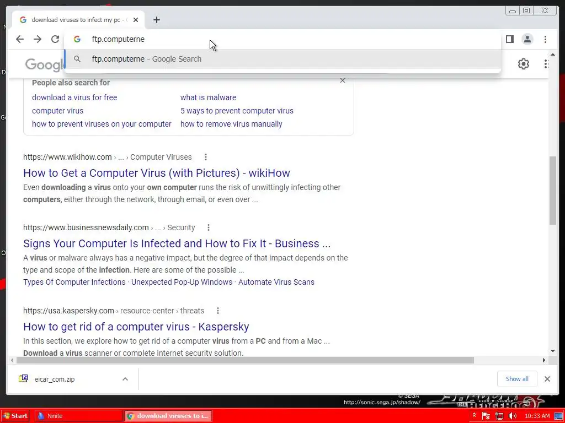Open the Windows Start menu
This screenshot has width=565, height=423.
15,416
